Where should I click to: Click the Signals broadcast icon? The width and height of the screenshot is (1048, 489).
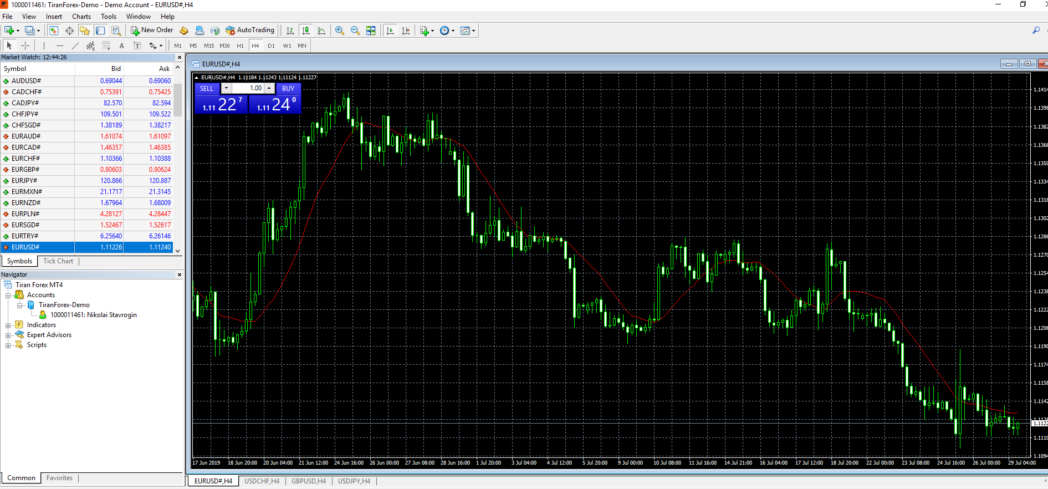pos(215,30)
